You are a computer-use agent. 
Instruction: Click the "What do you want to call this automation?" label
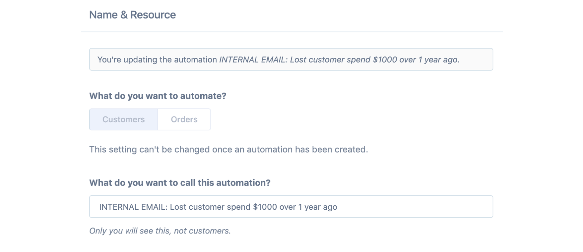180,183
